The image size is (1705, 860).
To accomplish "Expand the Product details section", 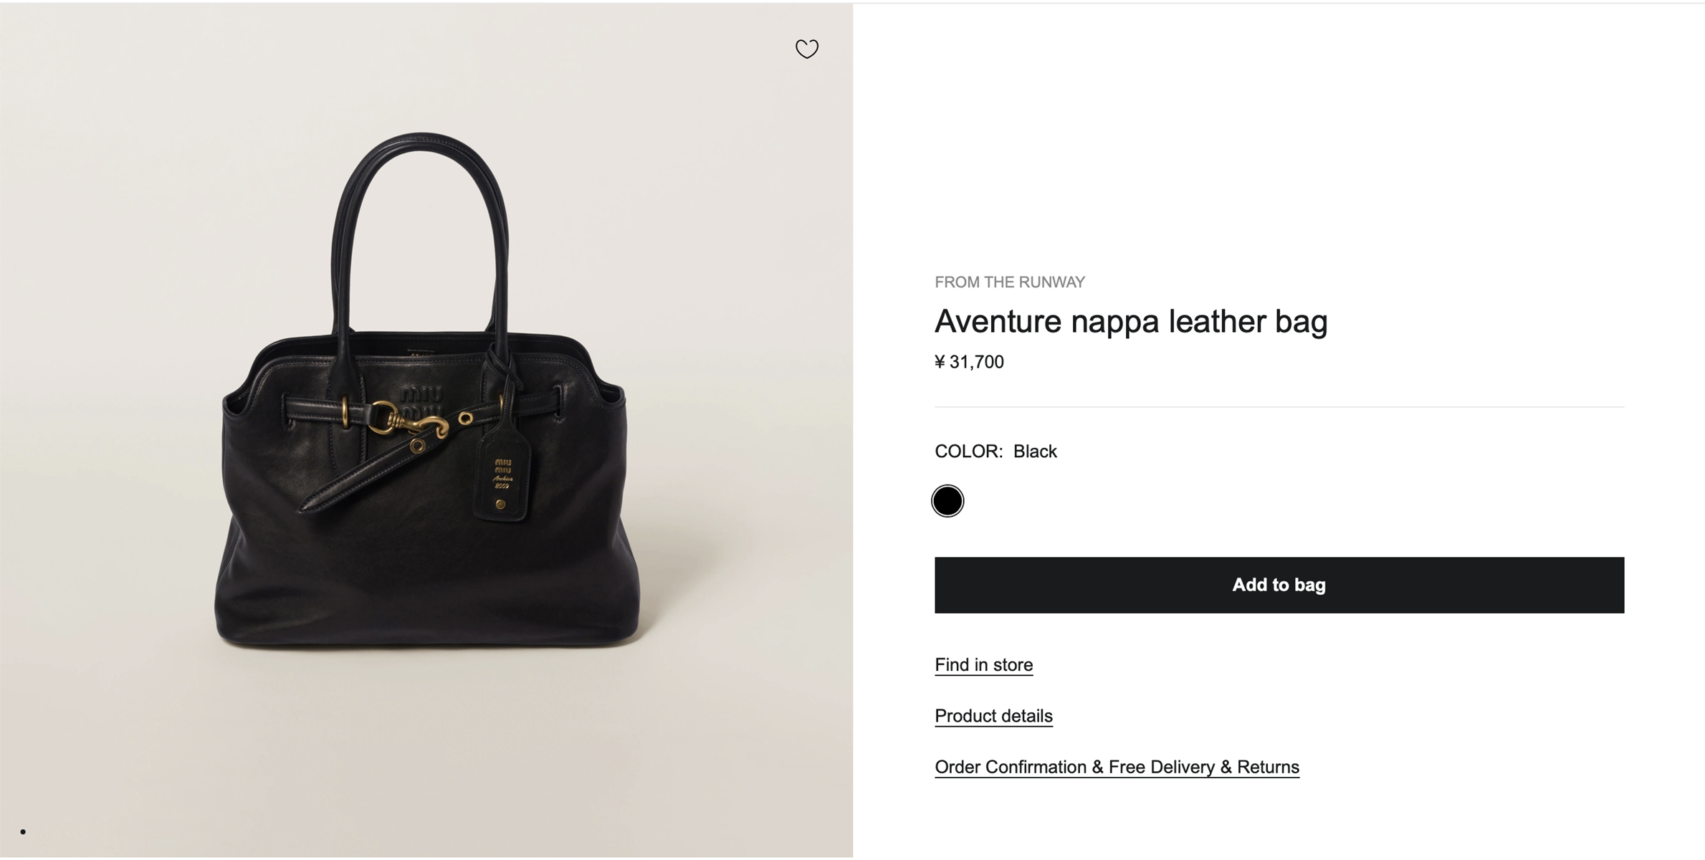I will pos(993,716).
